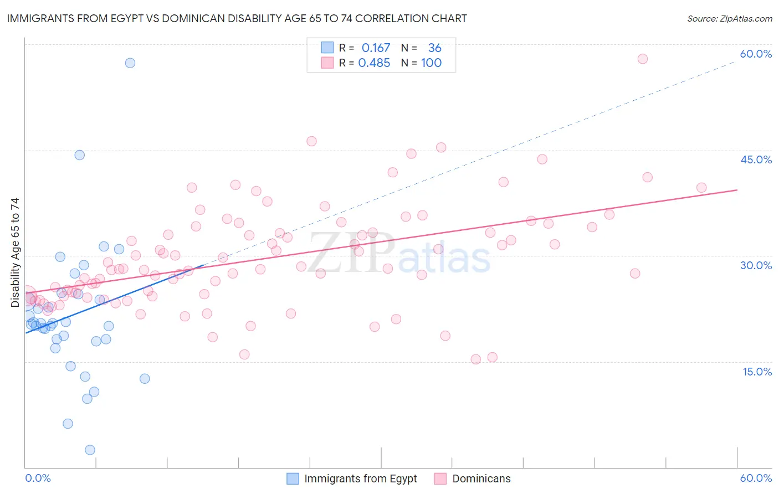Click the 45.0% y-axis tick label
The height and width of the screenshot is (494, 779).
point(756,159)
